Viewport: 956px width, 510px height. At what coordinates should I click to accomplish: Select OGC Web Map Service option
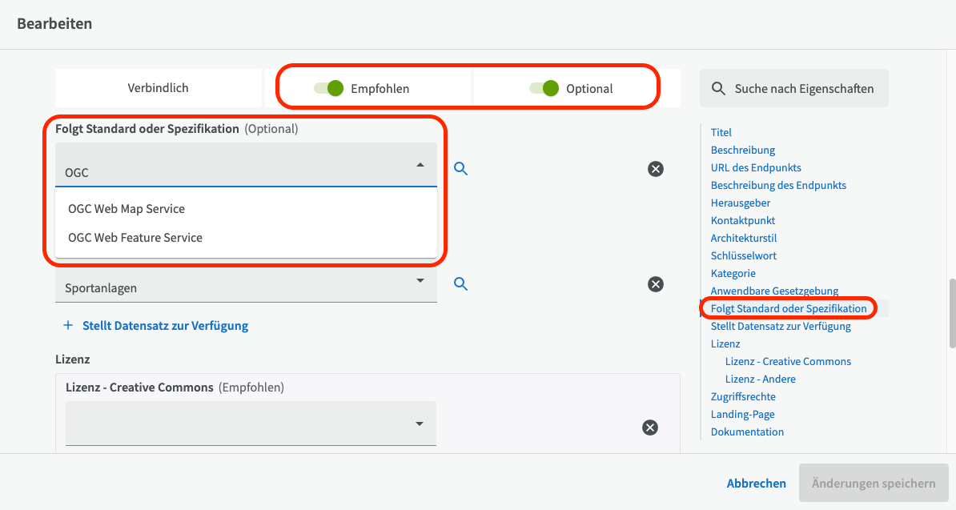127,209
